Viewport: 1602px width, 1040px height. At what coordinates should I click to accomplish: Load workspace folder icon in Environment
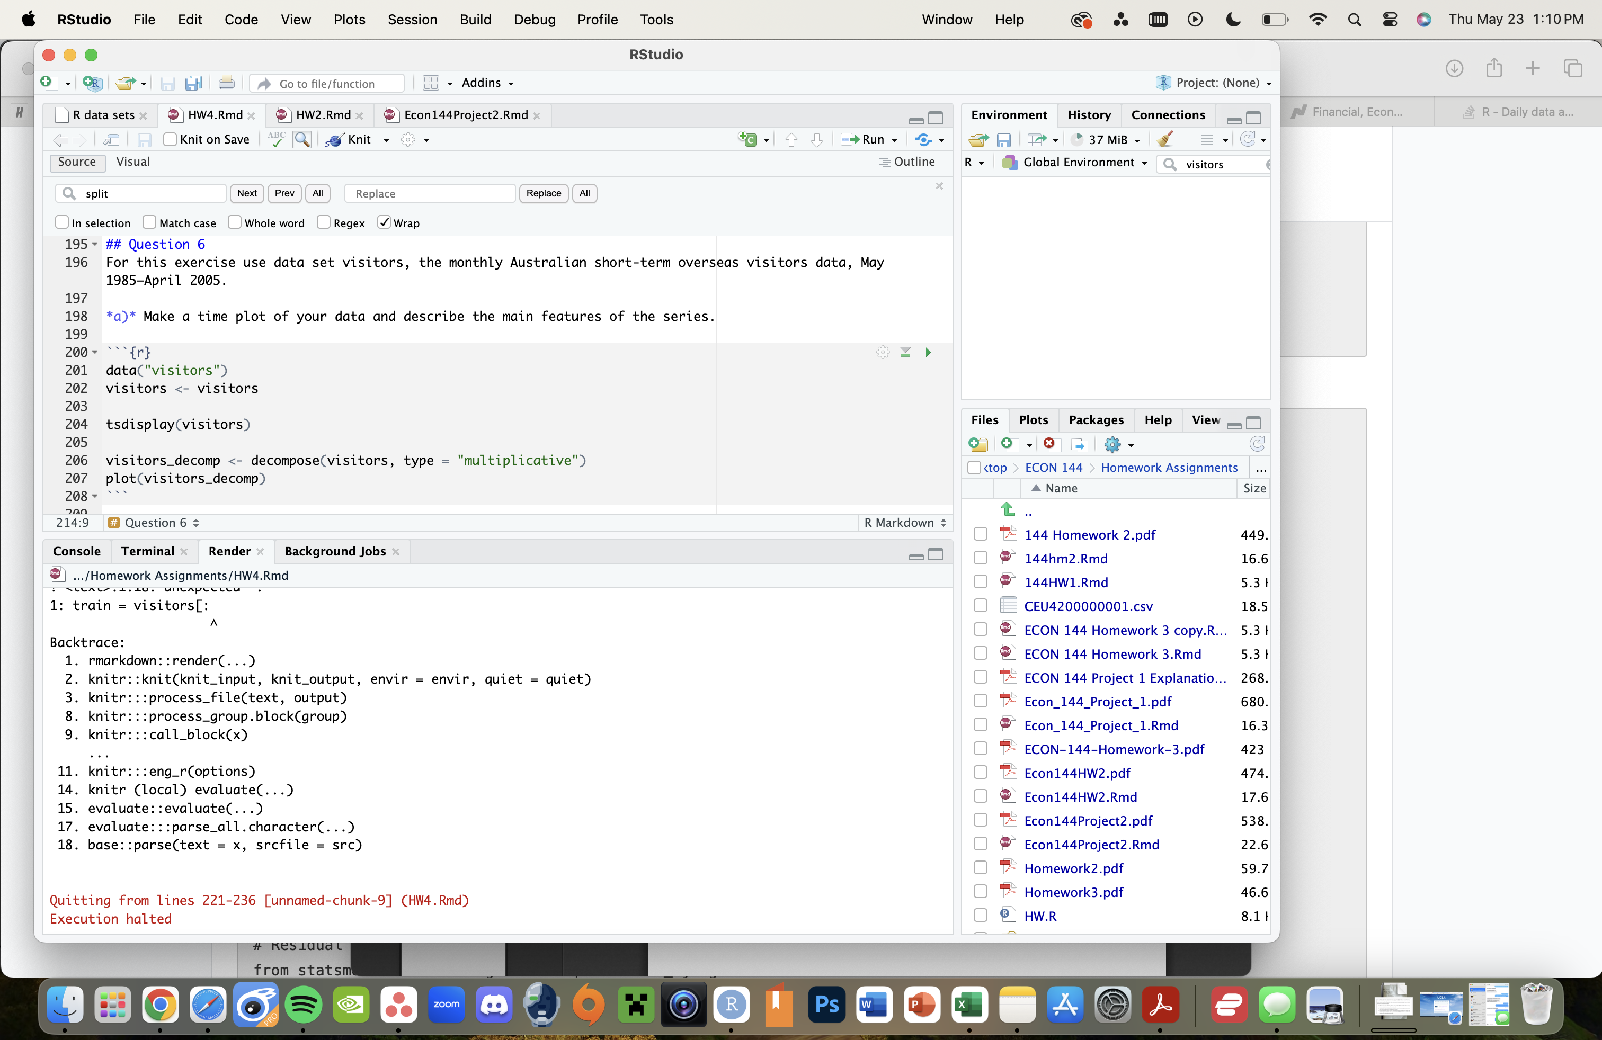pyautogui.click(x=978, y=139)
